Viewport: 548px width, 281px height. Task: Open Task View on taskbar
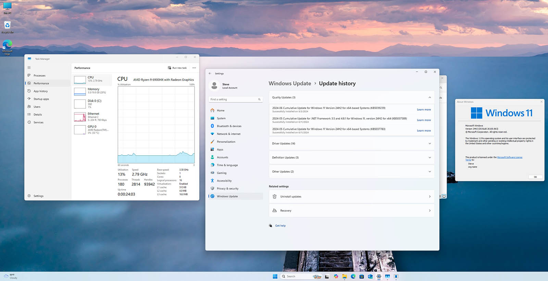327,277
